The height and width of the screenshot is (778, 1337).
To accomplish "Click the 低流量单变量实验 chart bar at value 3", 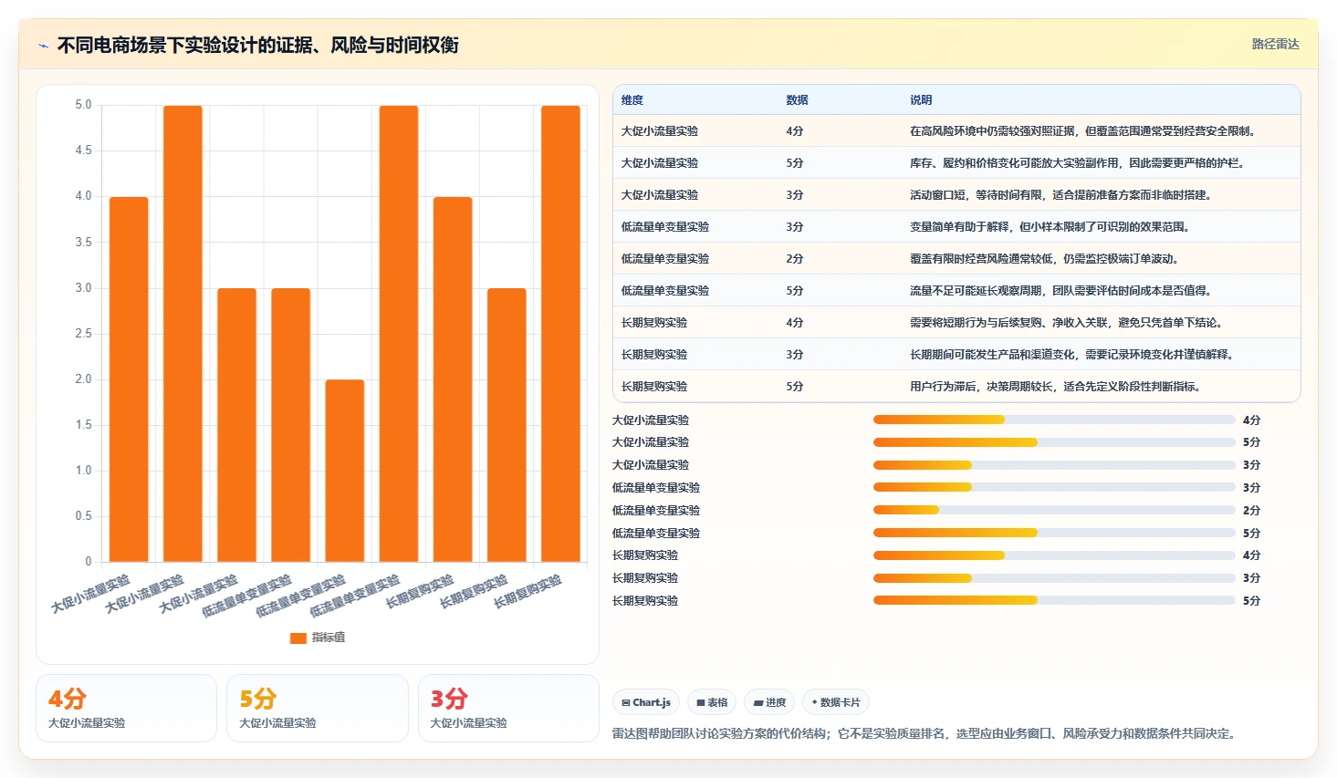I will 290,425.
